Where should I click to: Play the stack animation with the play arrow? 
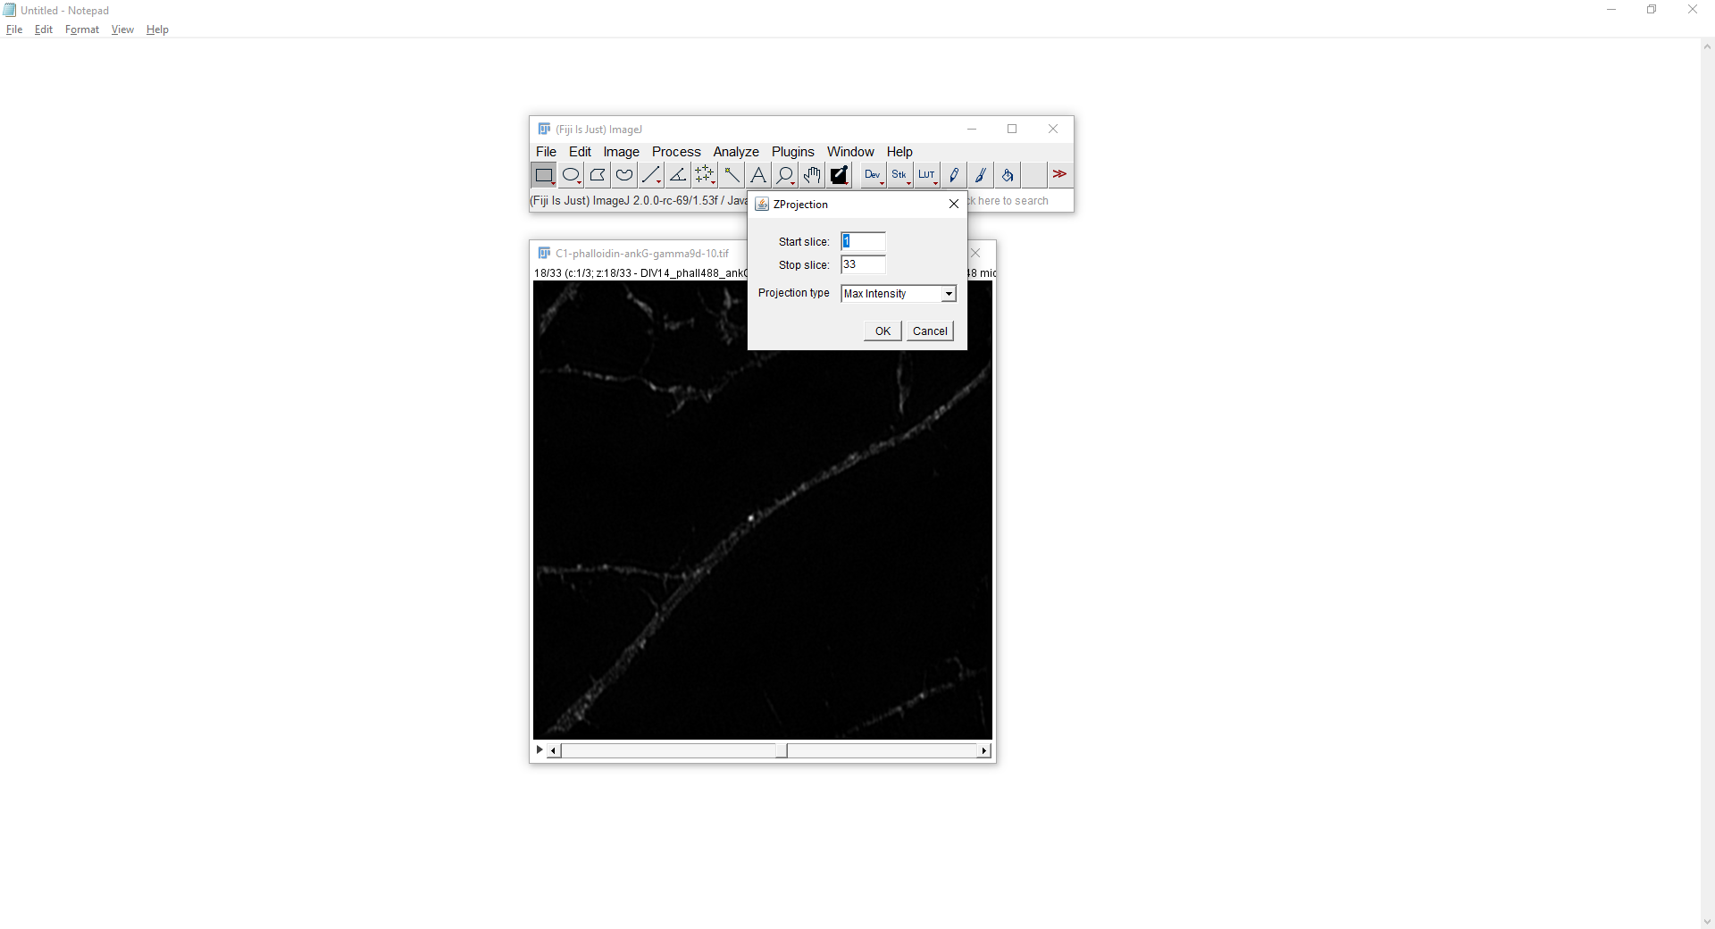click(540, 750)
